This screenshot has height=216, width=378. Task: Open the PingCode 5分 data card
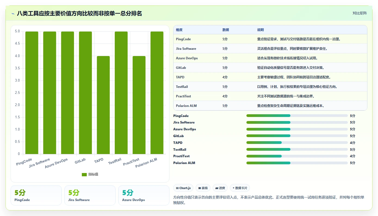click(x=36, y=195)
